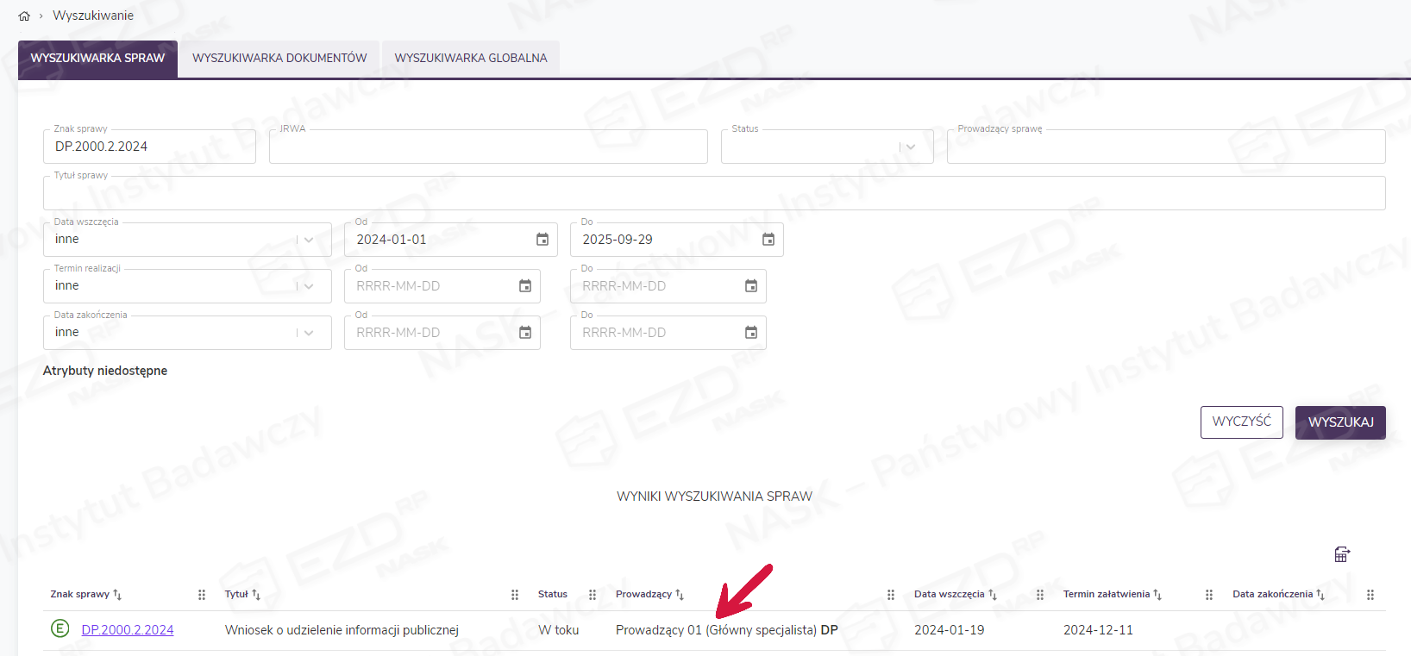Click the home icon in breadcrumb

click(x=24, y=16)
